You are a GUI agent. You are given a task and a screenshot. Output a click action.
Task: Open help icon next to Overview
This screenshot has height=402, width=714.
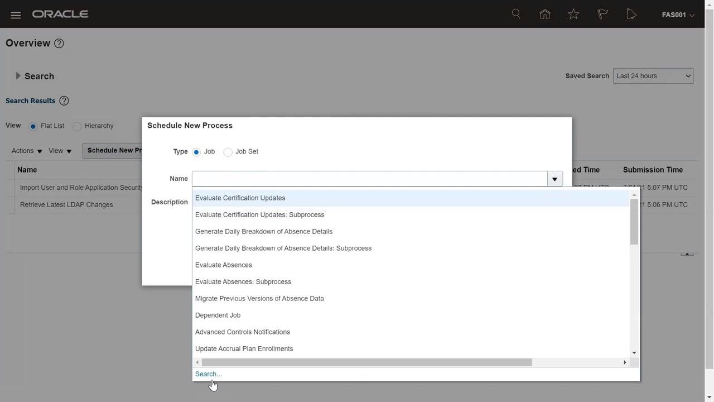59,44
